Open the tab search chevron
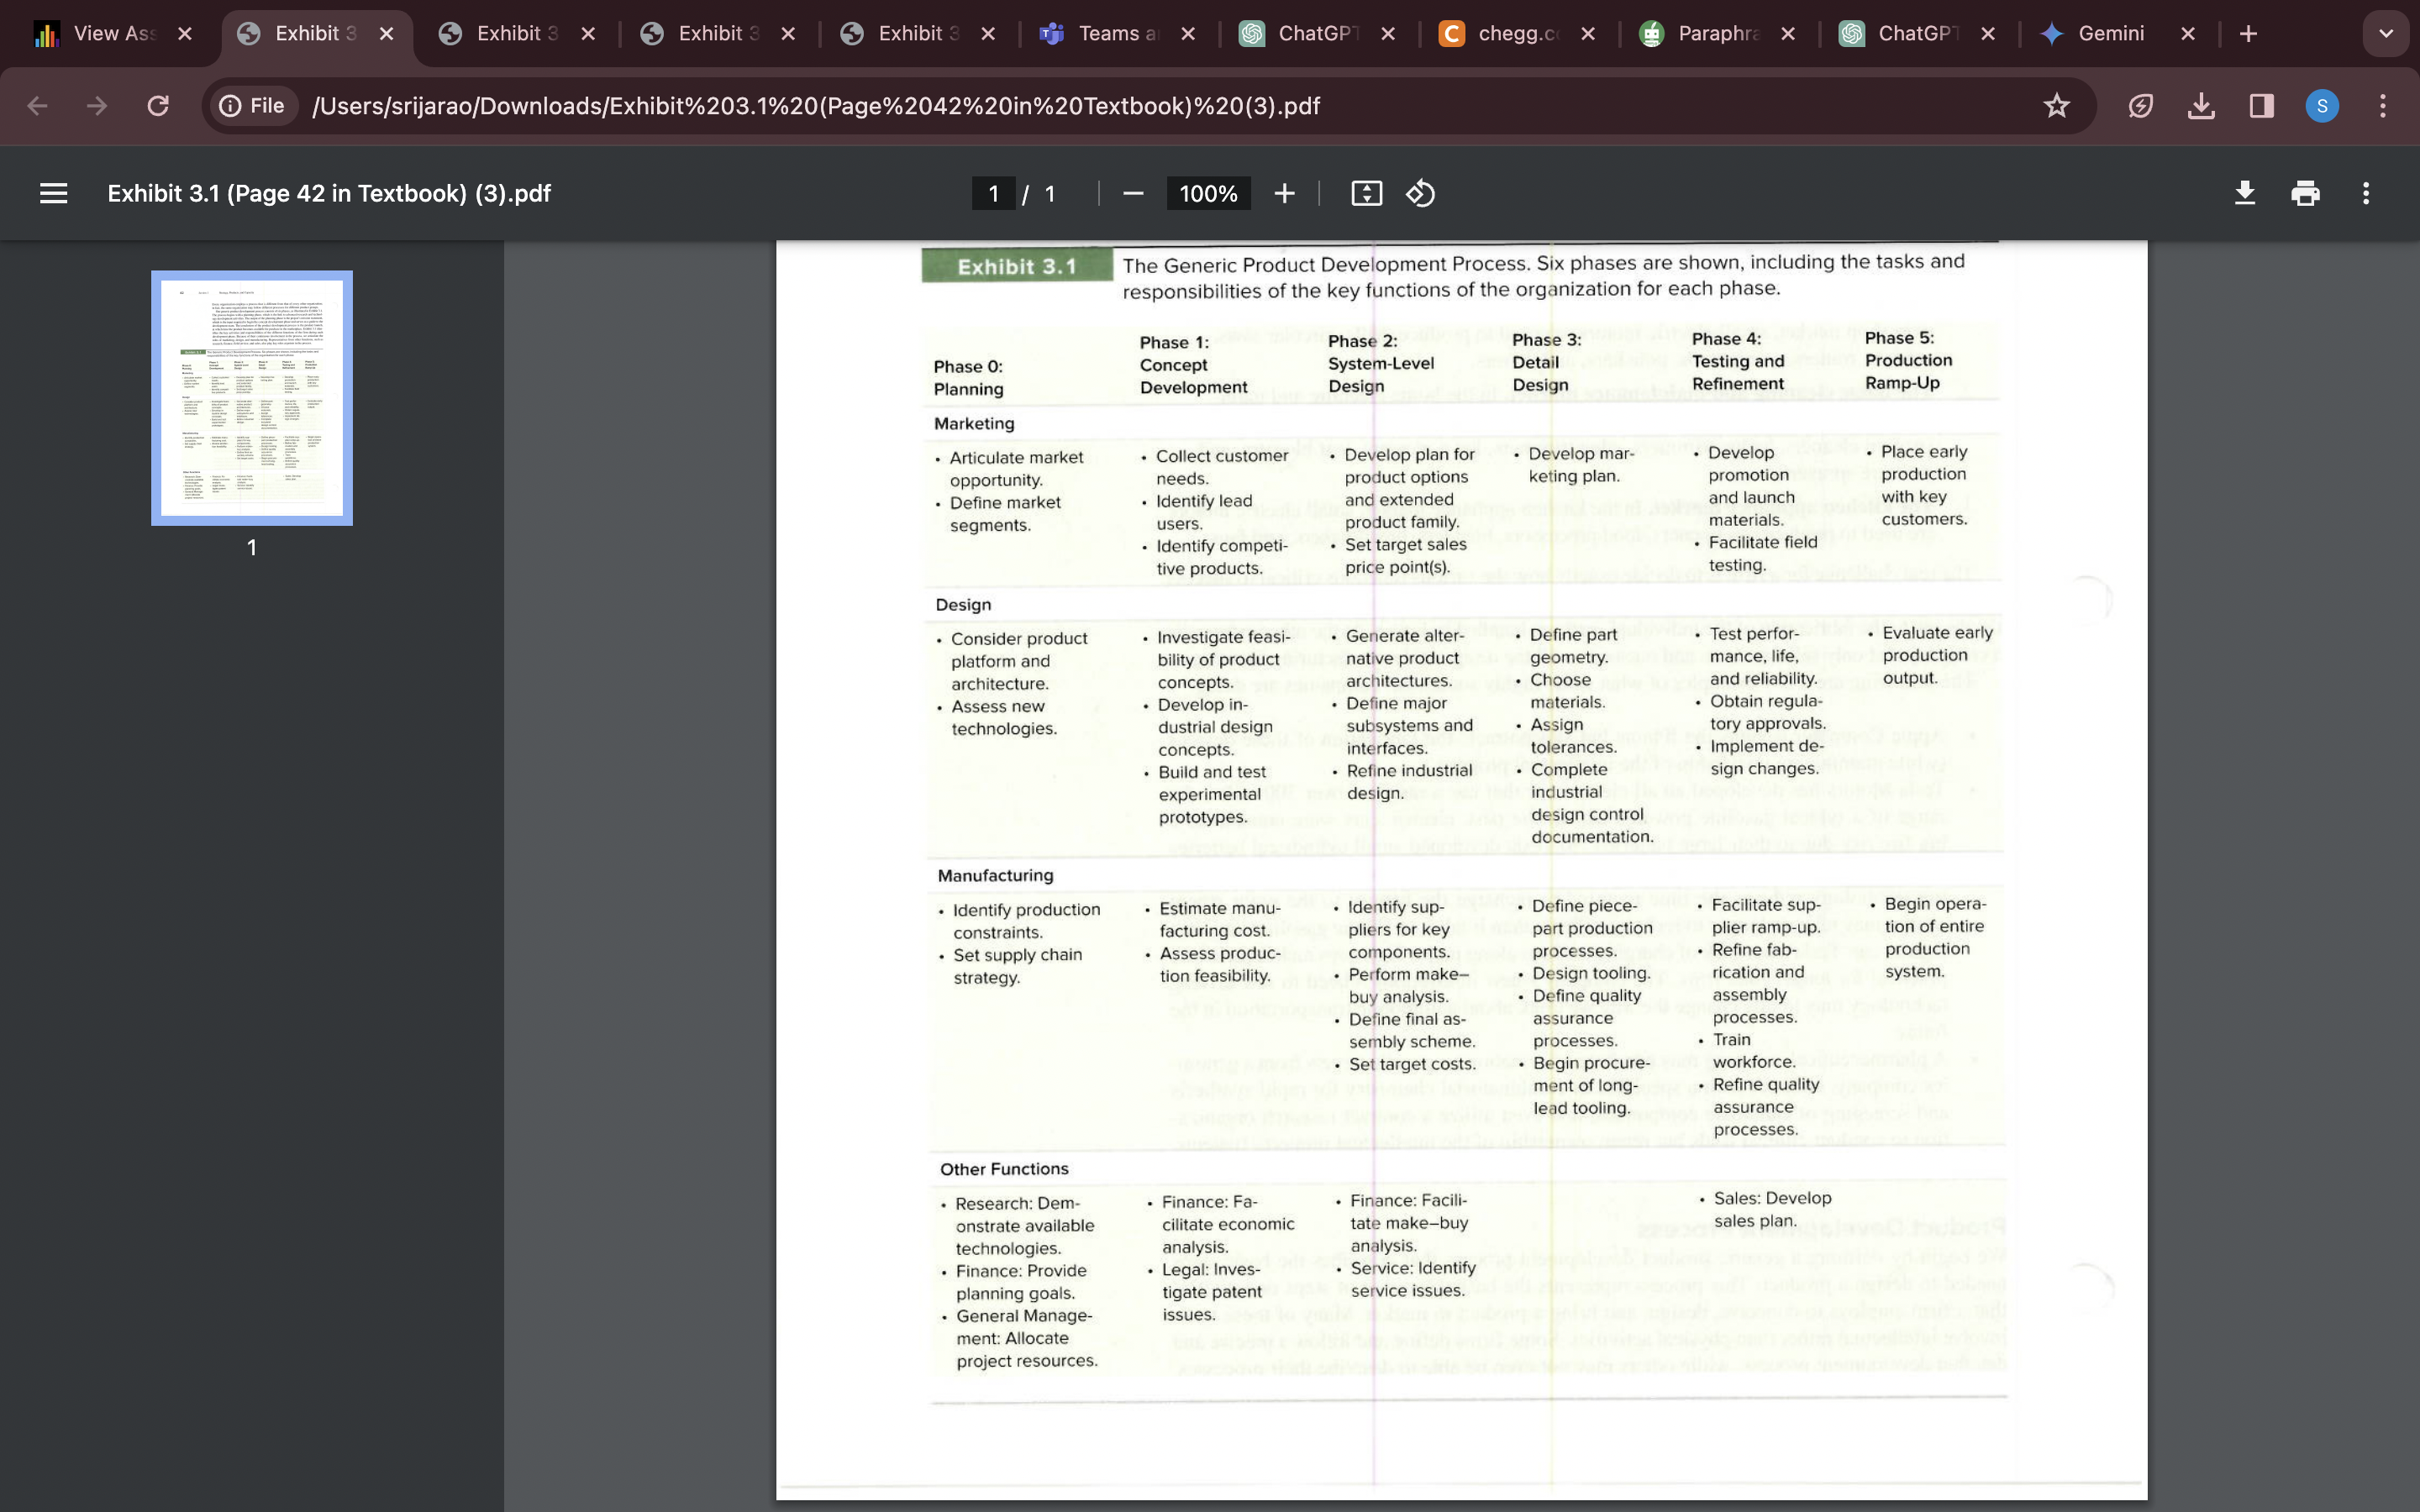The width and height of the screenshot is (2420, 1512). pos(2386,33)
